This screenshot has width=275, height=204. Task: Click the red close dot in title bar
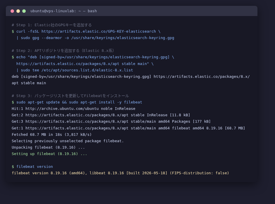(12, 11)
